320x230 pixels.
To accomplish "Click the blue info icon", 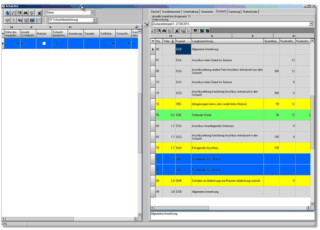I will pos(32,20).
